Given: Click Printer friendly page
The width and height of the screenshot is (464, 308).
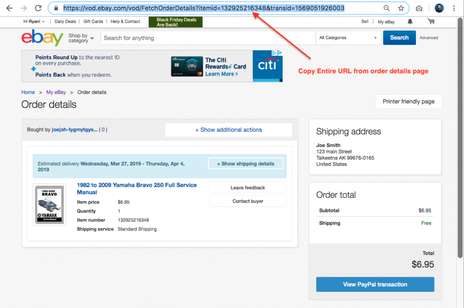Looking at the screenshot, I should coord(409,102).
